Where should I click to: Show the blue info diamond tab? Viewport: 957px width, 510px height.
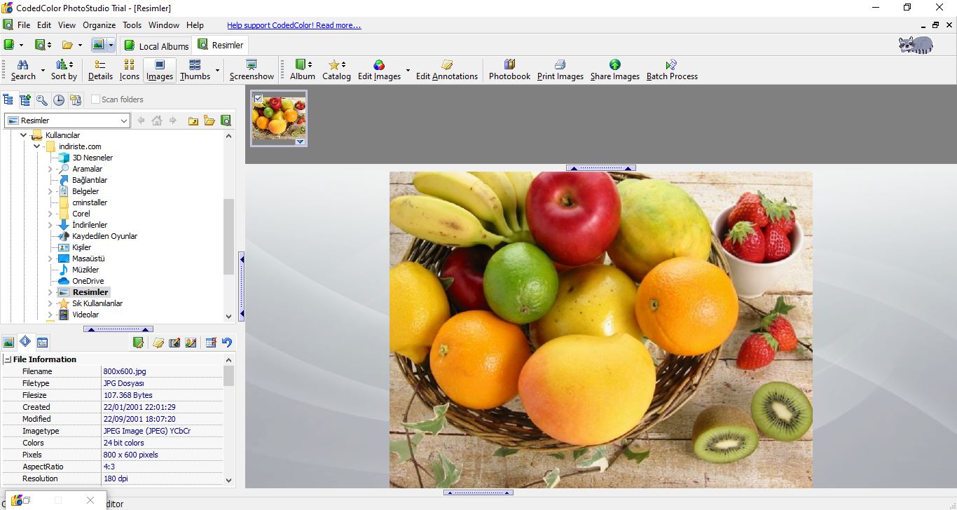click(25, 342)
